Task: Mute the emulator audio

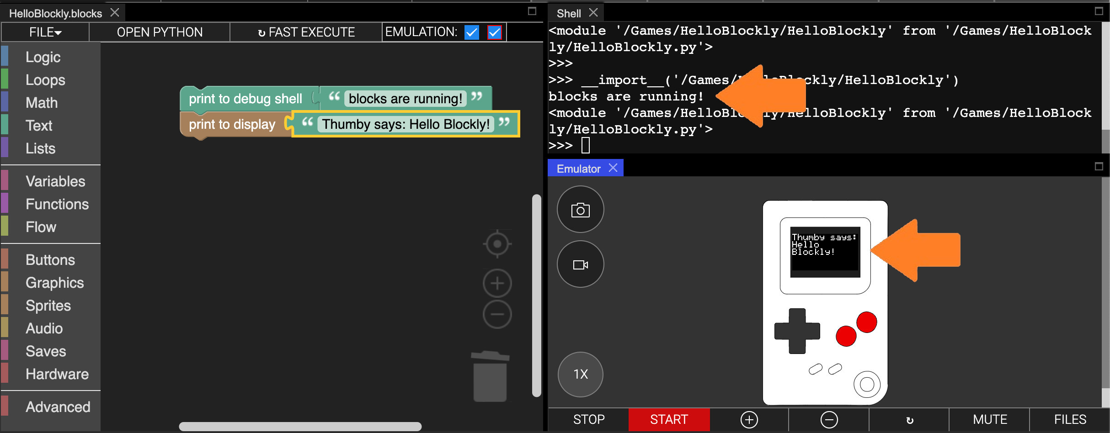Action: pos(990,419)
